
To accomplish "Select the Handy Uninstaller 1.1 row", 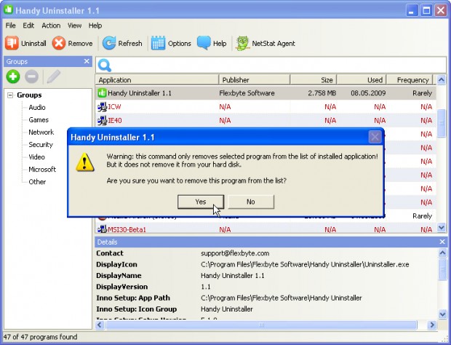I will (266, 93).
